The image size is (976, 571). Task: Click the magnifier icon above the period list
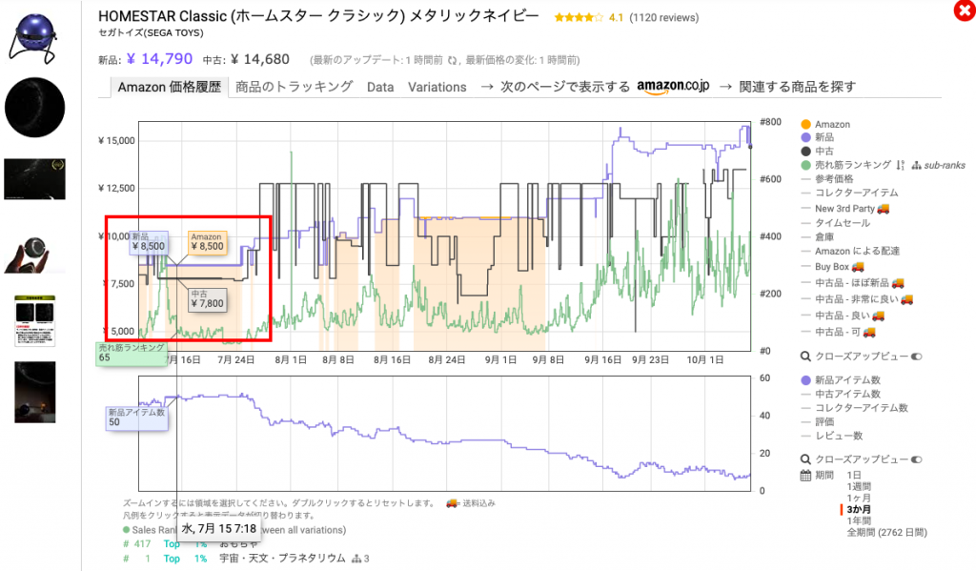(x=805, y=459)
